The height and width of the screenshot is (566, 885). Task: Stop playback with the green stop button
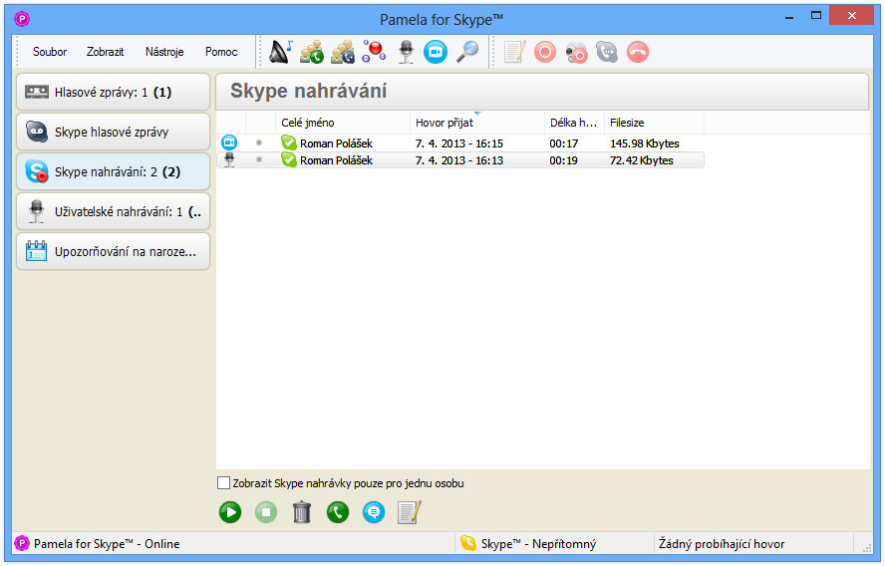tap(266, 512)
